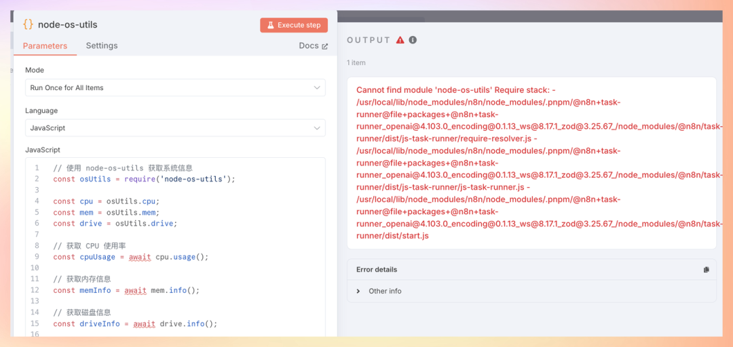
Task: Expand the Other info section
Action: tap(359, 291)
